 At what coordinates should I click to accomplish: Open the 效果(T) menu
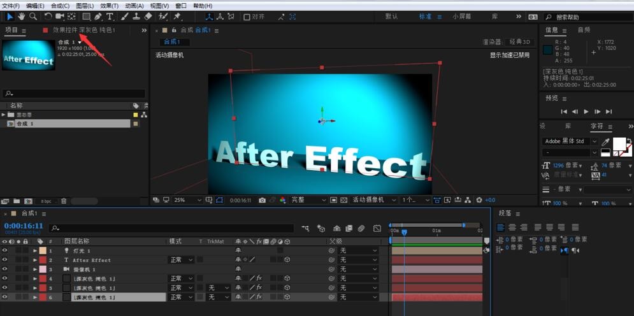click(109, 6)
